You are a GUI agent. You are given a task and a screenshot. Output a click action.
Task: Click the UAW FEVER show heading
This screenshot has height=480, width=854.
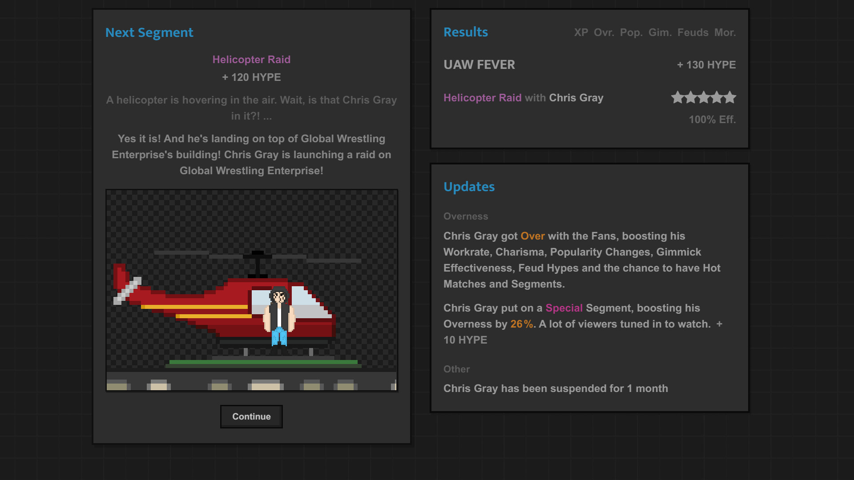pos(479,64)
